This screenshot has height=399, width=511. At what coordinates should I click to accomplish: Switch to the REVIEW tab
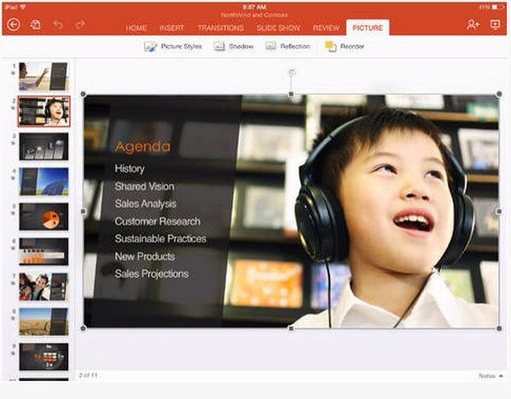tap(326, 28)
